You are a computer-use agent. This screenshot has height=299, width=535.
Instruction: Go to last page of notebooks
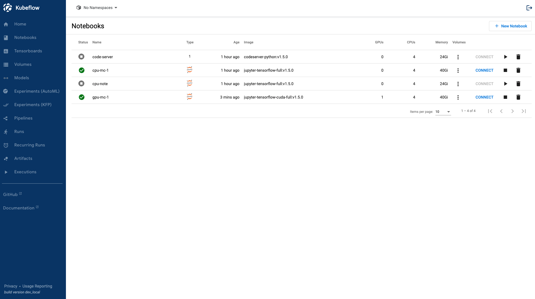(x=523, y=111)
